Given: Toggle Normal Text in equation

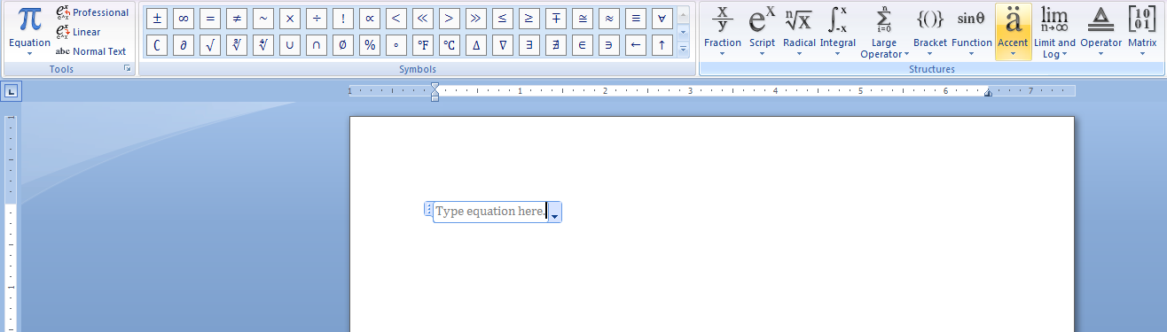Looking at the screenshot, I should click(x=91, y=51).
